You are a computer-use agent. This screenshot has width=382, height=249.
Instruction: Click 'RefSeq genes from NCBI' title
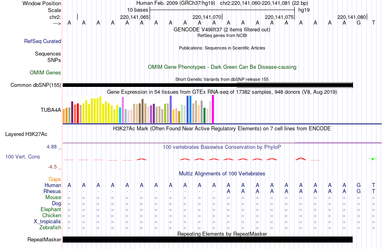tap(222, 35)
